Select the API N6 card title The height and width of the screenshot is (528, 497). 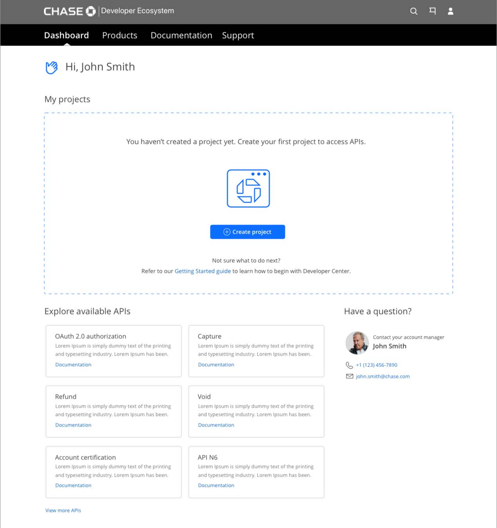(x=208, y=457)
